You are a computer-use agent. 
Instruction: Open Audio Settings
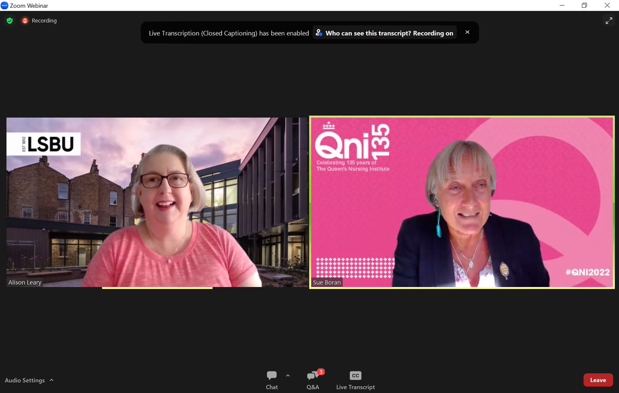point(25,380)
